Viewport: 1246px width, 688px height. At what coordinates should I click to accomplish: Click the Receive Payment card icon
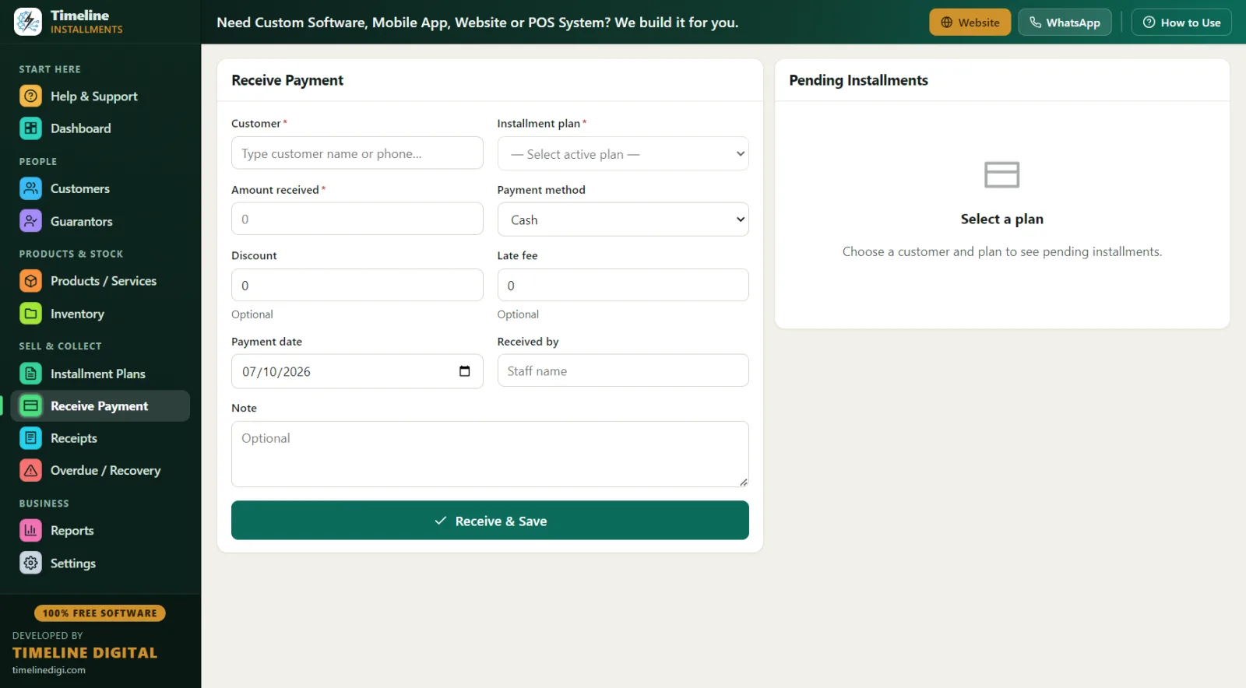pyautogui.click(x=30, y=406)
